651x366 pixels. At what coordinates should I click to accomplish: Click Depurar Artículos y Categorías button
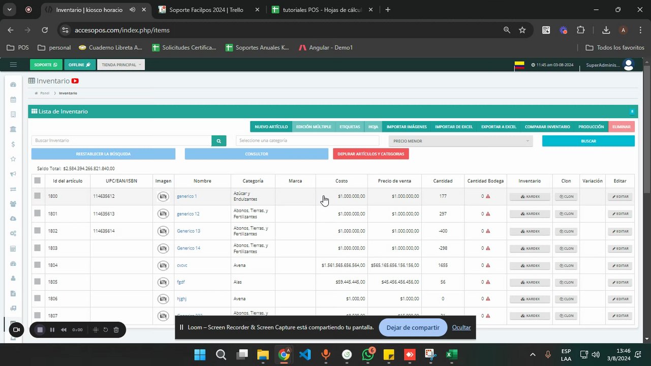tap(371, 154)
